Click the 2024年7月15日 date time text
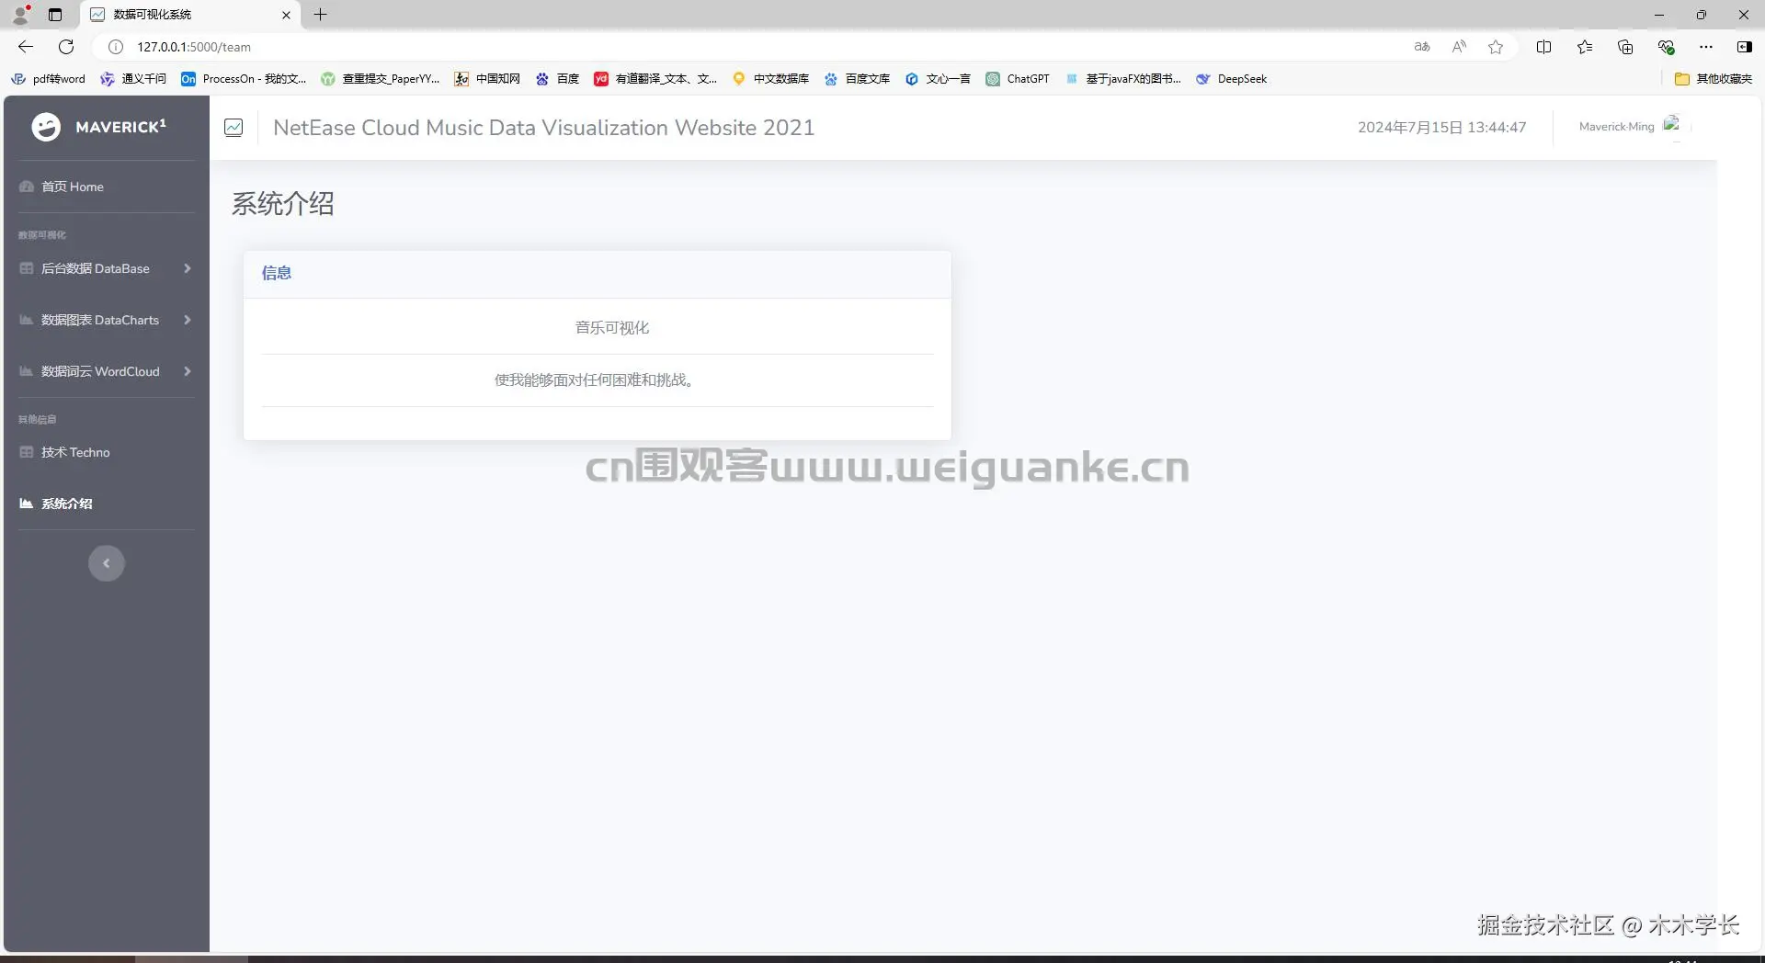 coord(1441,128)
